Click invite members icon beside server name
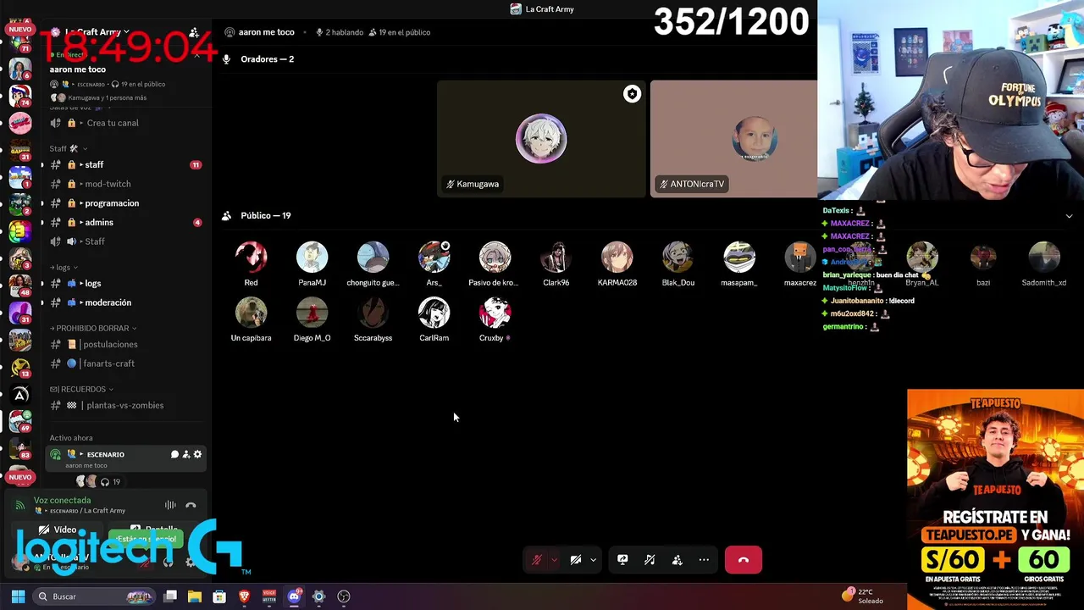1084x610 pixels. pos(194,32)
